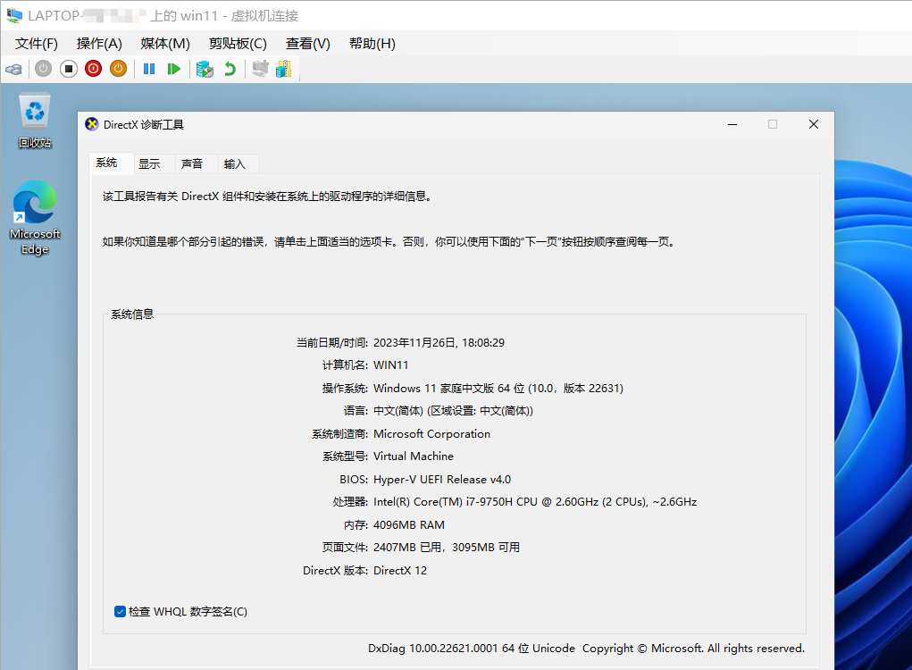This screenshot has height=670, width=912.
Task: Open the 媒体(M) menu
Action: coord(165,44)
